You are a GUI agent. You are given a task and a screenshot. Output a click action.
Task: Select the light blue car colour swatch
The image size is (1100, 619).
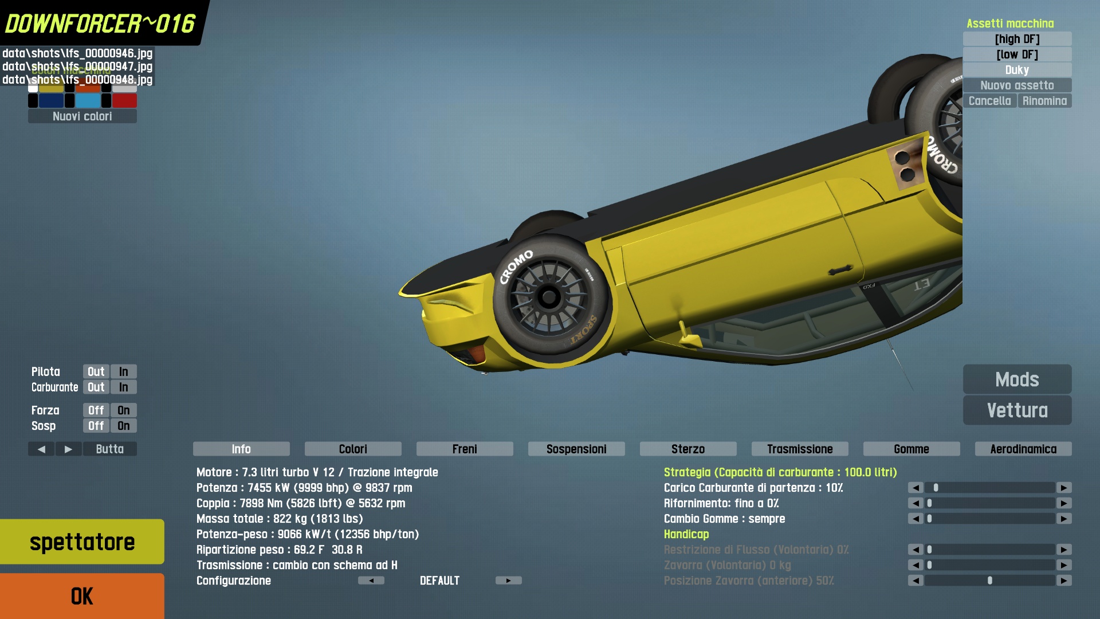coord(88,101)
